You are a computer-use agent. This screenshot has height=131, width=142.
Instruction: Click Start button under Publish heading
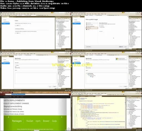(17, 26)
